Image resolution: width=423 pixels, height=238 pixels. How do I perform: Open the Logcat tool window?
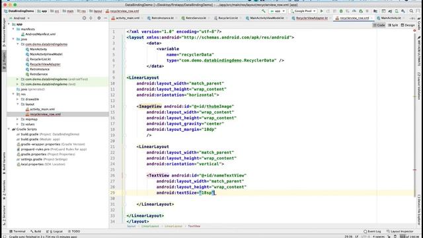tap(55, 231)
